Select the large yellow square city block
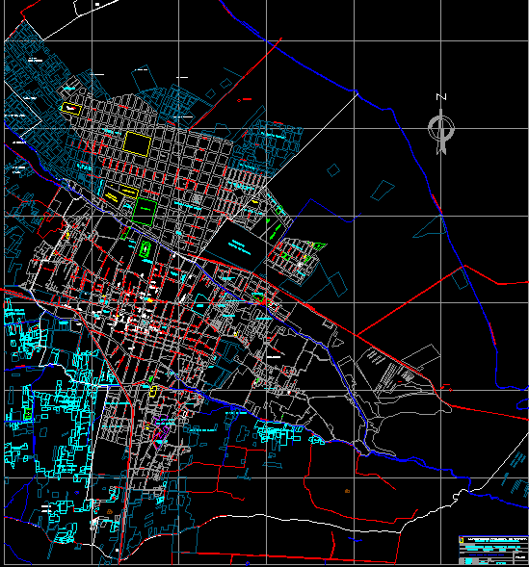Image resolution: width=529 pixels, height=567 pixels. click(137, 144)
